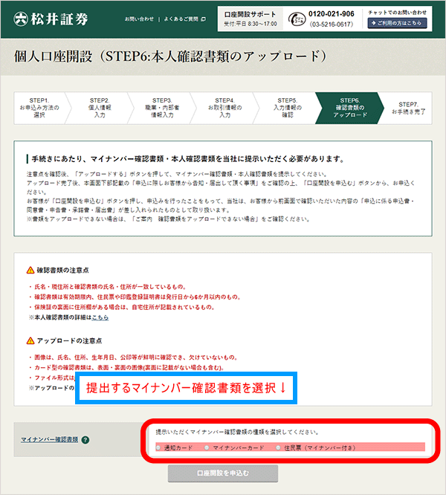The height and width of the screenshot is (495, 446).
Task: Select STEP5 入力情報の確認 step
Action: tap(287, 108)
